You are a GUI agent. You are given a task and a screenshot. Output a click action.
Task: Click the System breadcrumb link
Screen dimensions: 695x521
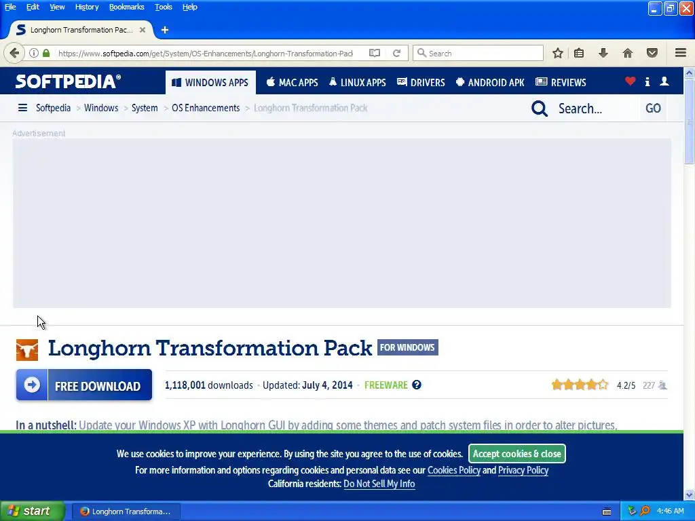(x=145, y=108)
